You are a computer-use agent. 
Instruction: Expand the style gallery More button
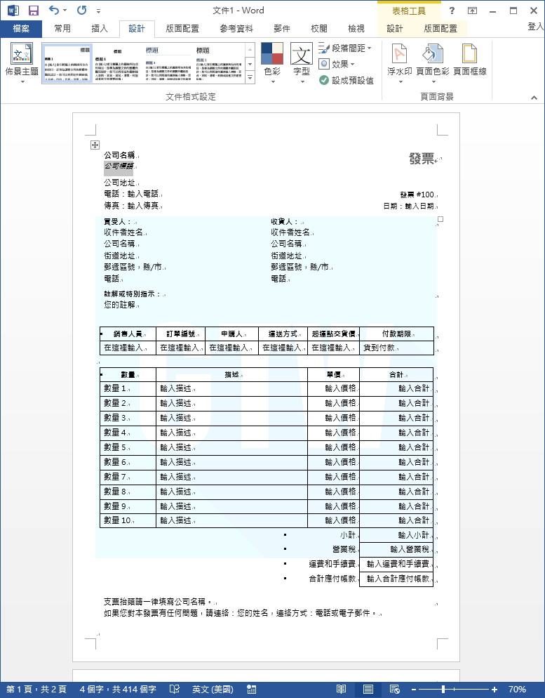[x=250, y=78]
